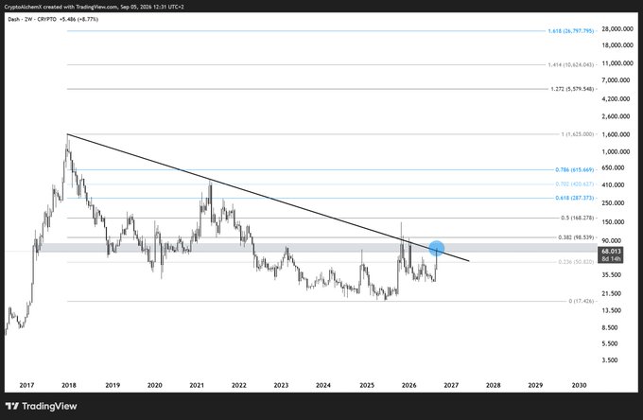Click the 2027 time axis label
The width and height of the screenshot is (643, 420).
click(x=451, y=385)
